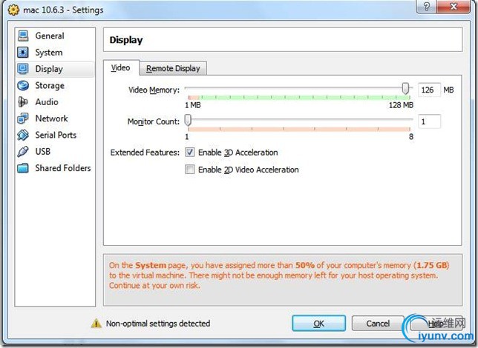Viewport: 478px width, 348px height.
Task: Open the General settings page
Action: click(x=50, y=36)
